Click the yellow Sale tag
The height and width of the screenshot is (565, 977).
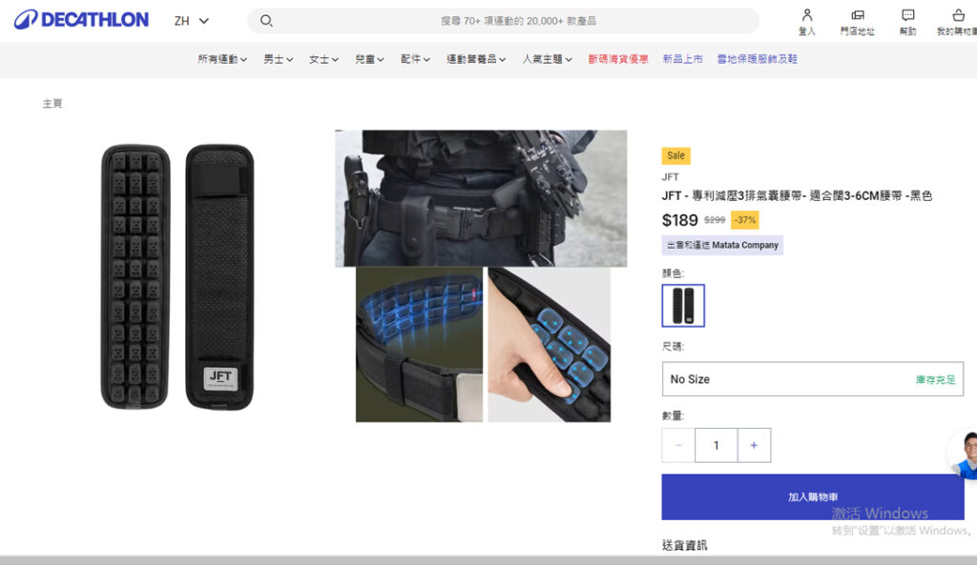click(x=676, y=155)
